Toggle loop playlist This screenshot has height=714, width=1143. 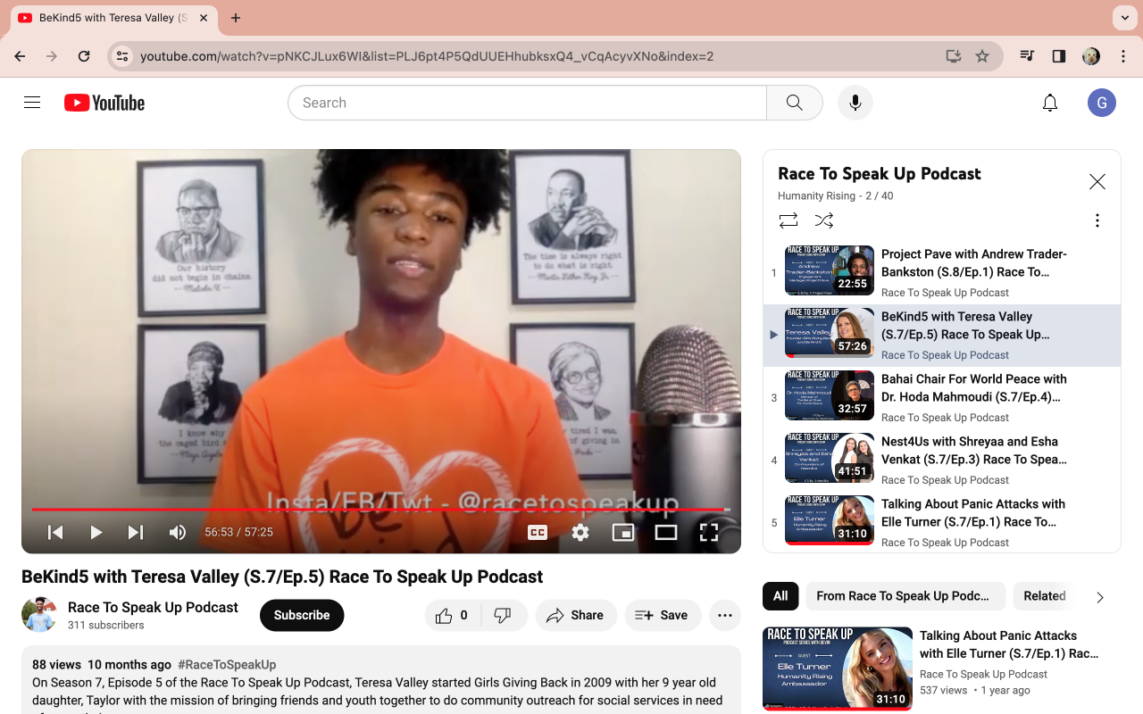[788, 220]
